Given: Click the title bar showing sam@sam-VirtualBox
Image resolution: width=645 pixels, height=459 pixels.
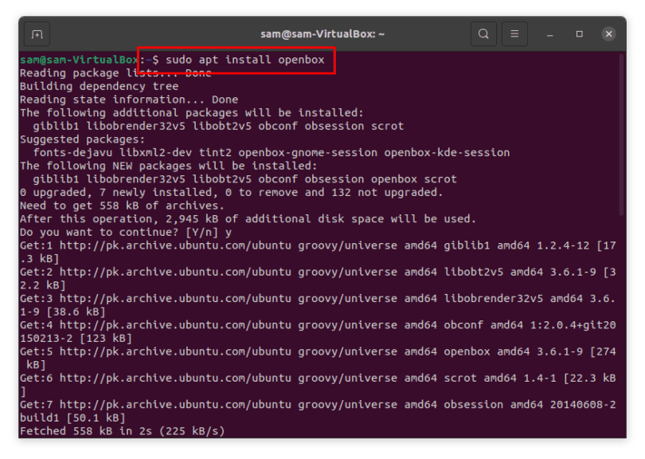Looking at the screenshot, I should click(322, 33).
